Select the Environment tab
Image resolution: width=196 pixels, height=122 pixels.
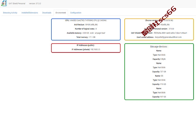pos(61,13)
